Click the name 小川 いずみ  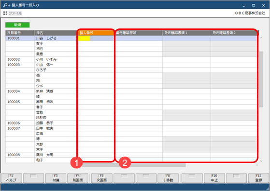point(46,59)
